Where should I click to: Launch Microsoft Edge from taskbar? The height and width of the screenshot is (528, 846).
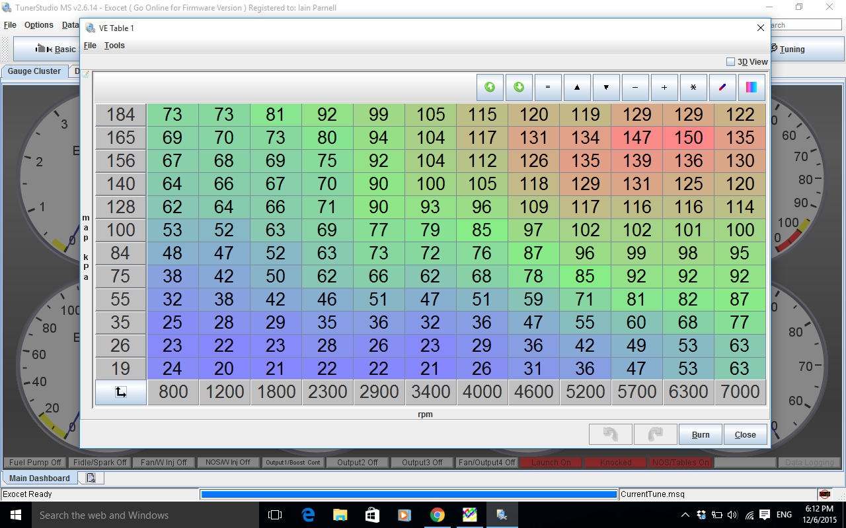[x=308, y=515]
